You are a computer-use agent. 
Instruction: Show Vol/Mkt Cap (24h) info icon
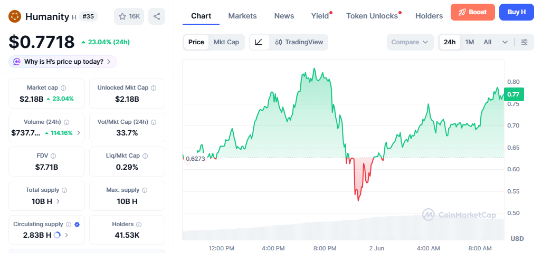click(154, 122)
